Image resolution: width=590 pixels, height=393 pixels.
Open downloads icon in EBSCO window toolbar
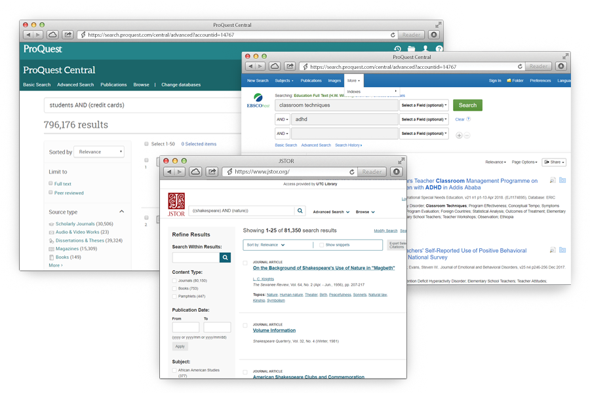(x=561, y=67)
